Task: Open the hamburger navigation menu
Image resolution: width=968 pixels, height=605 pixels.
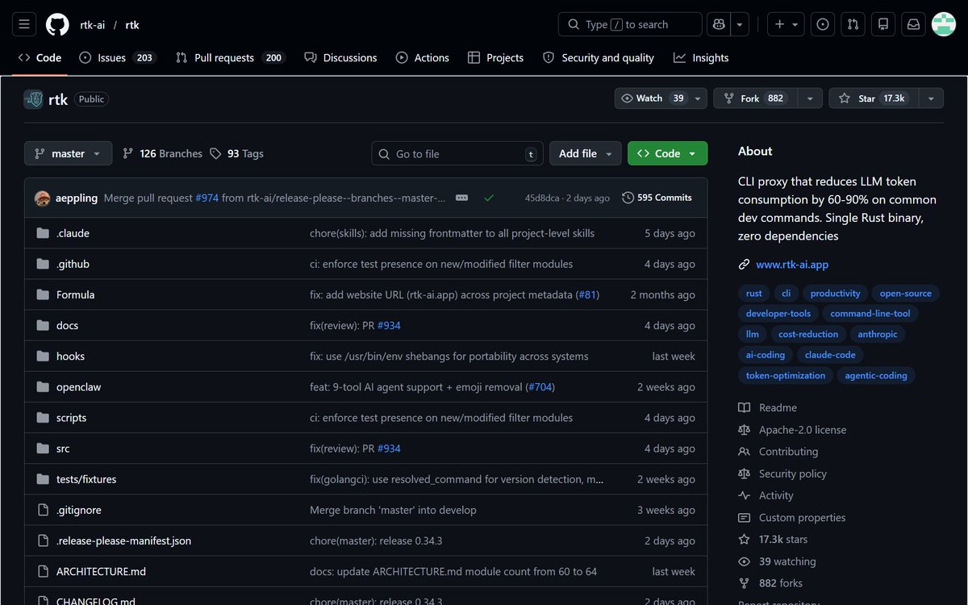Action: pos(24,24)
